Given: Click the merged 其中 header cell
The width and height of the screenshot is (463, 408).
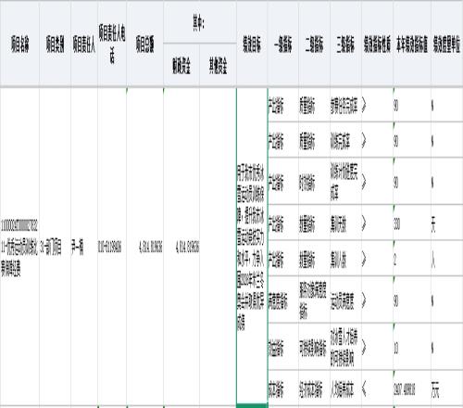Looking at the screenshot, I should point(199,22).
